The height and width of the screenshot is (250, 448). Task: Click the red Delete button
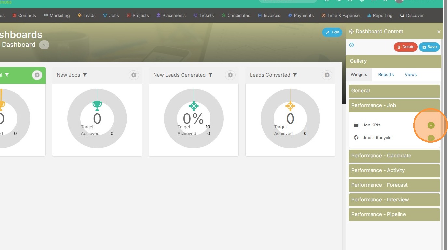[x=406, y=47]
